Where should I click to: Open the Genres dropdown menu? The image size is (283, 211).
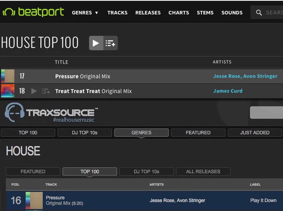pyautogui.click(x=85, y=13)
